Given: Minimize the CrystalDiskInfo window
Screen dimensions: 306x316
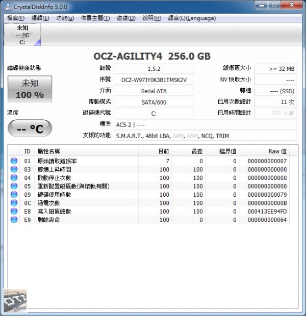Looking at the screenshot, I should tap(262, 5).
